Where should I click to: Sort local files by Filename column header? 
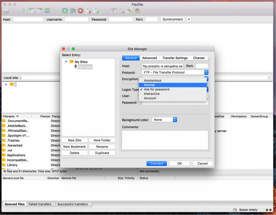(x=16, y=116)
